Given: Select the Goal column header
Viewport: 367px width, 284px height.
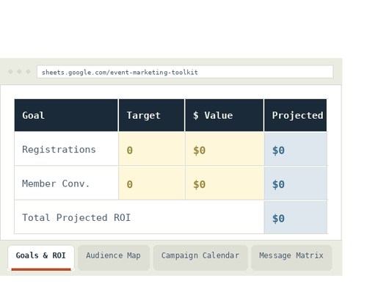Looking at the screenshot, I should (66, 115).
